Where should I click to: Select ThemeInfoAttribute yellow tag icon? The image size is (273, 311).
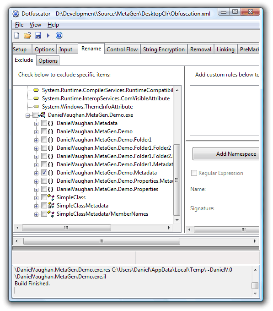[x=36, y=107]
